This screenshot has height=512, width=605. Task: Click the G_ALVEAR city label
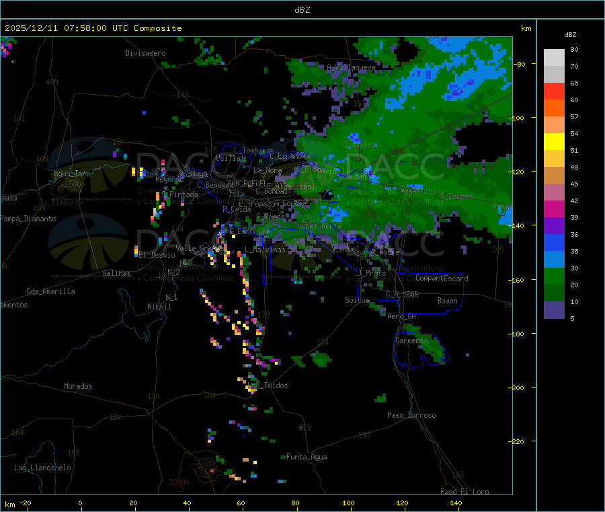tap(402, 295)
